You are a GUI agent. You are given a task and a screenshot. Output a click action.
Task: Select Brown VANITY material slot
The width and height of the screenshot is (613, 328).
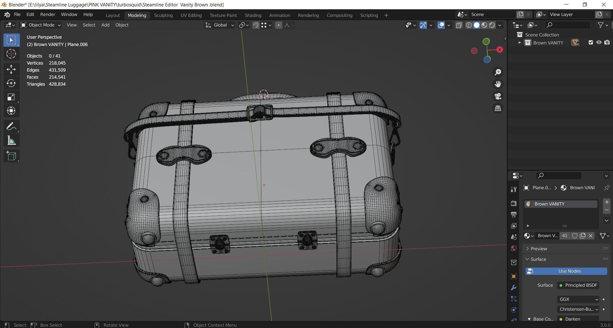(560, 204)
